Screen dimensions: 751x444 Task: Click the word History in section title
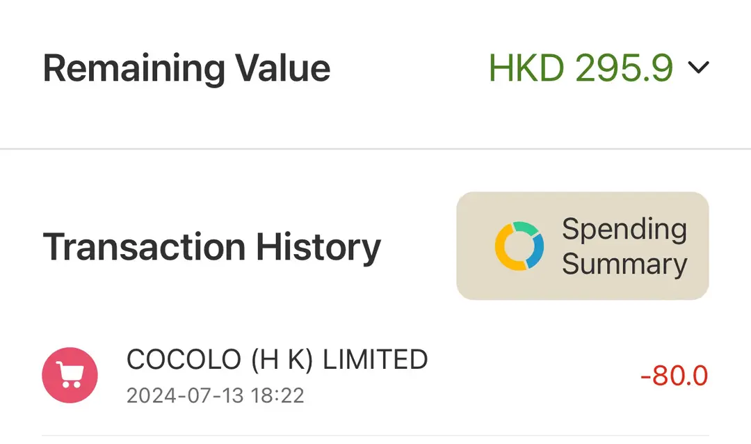[318, 248]
